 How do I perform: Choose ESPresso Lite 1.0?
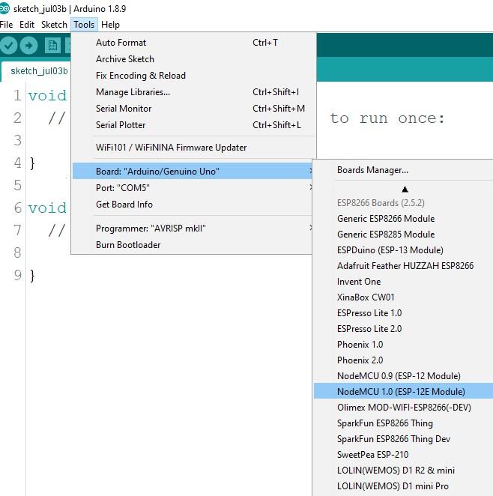click(403, 313)
